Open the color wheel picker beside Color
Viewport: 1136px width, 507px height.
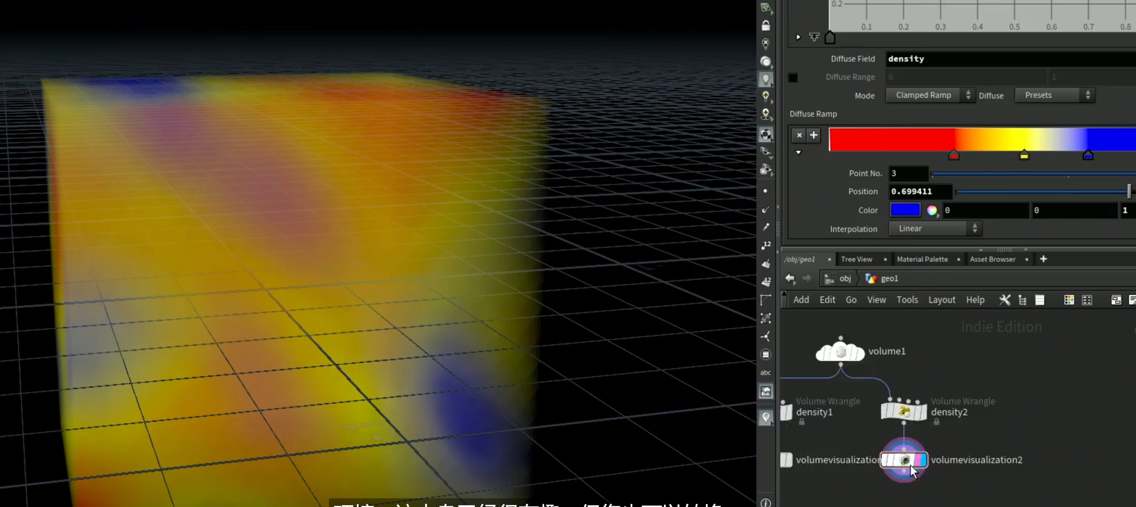932,211
